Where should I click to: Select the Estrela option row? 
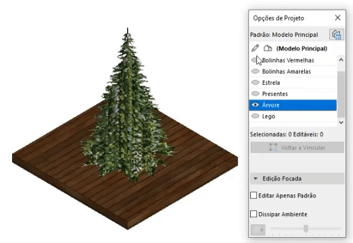pyautogui.click(x=293, y=83)
